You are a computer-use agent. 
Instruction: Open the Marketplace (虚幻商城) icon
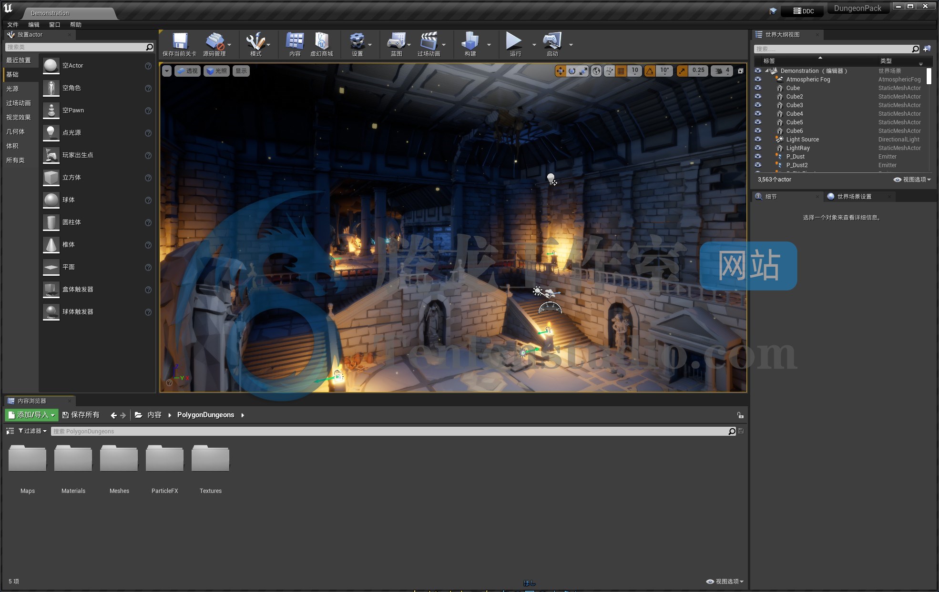coord(322,41)
